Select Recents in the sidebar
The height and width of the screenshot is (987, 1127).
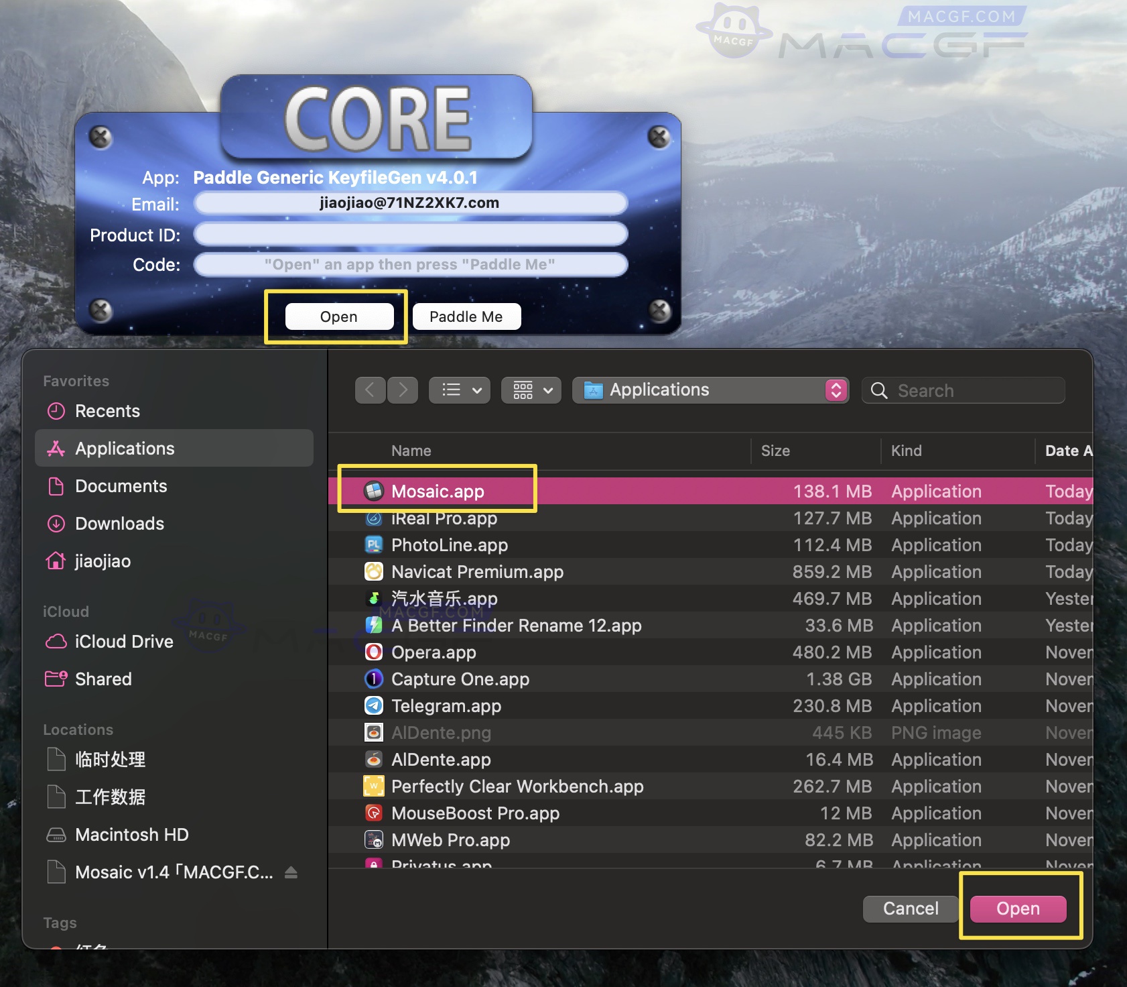coord(107,411)
